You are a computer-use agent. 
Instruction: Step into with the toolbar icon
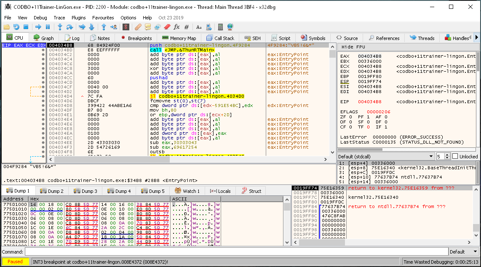[x=60, y=27]
